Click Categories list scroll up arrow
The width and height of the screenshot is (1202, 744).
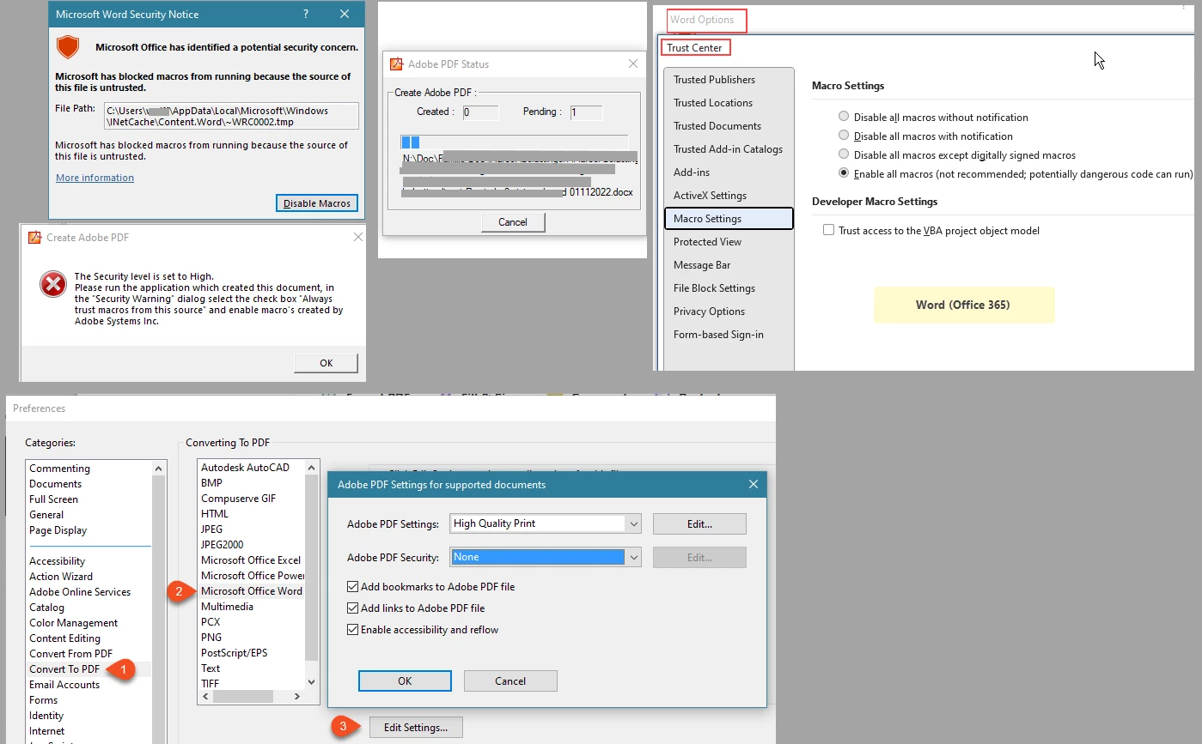point(159,469)
